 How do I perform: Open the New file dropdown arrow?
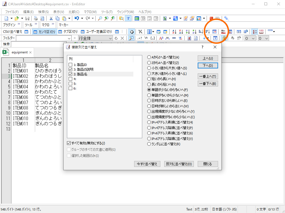(11, 18)
